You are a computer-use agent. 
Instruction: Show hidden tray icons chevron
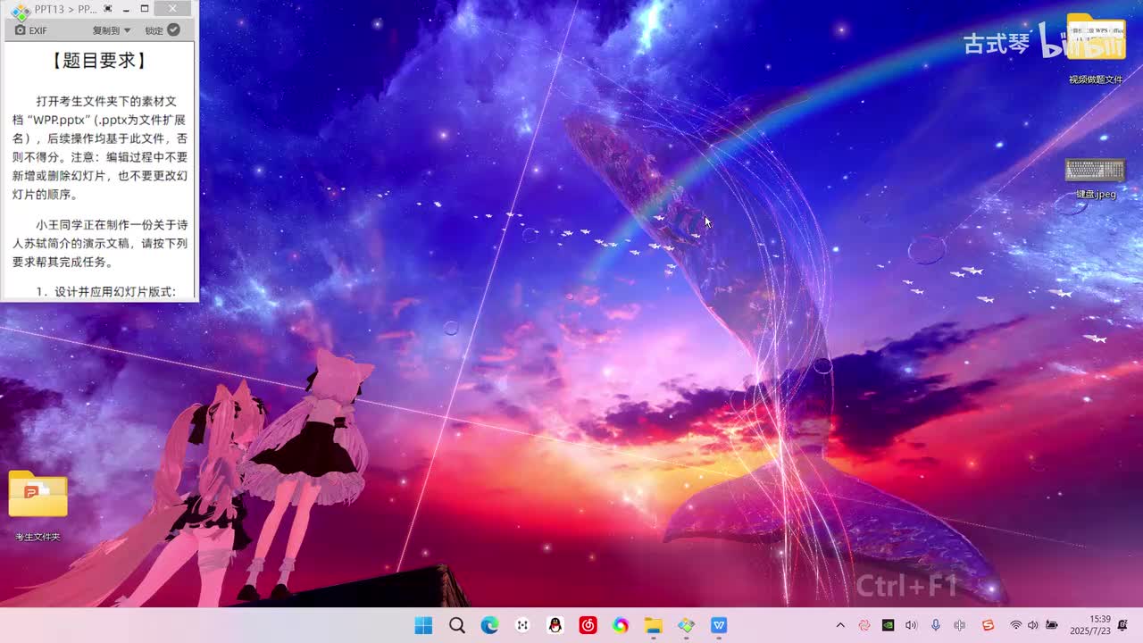pos(840,625)
